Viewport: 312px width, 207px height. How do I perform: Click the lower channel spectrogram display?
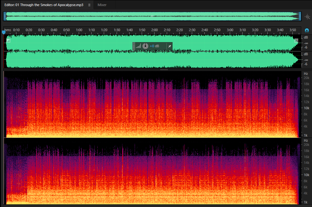[152, 171]
